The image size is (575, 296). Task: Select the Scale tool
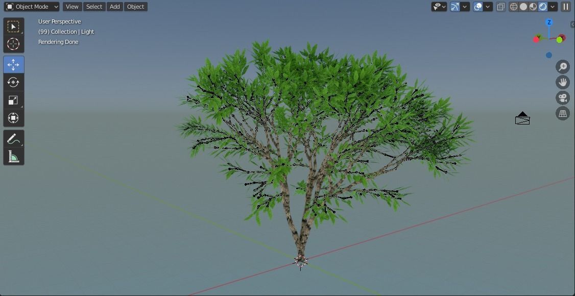point(13,100)
